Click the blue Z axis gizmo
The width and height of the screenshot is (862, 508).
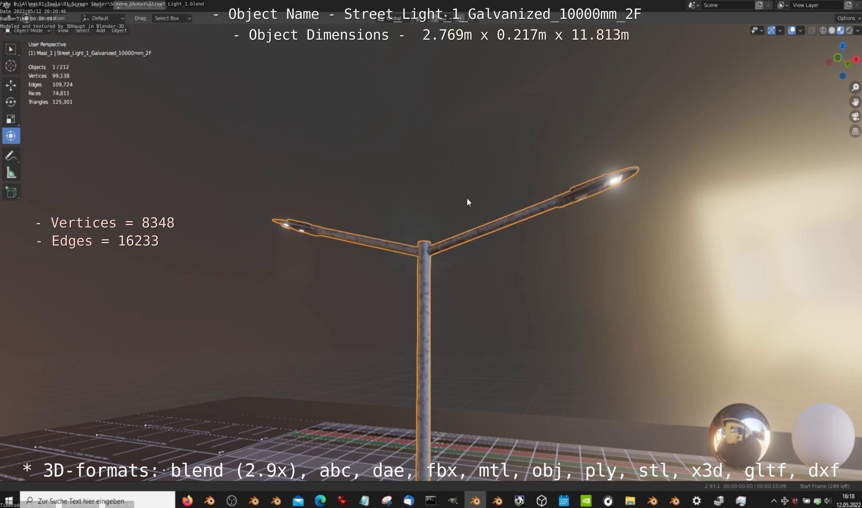click(842, 46)
